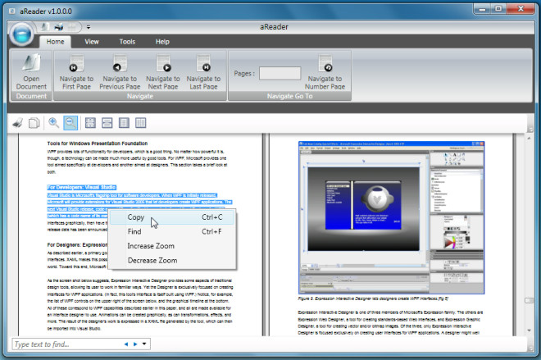
Task: Click the document scrollbar down arrow
Action: click(530, 330)
